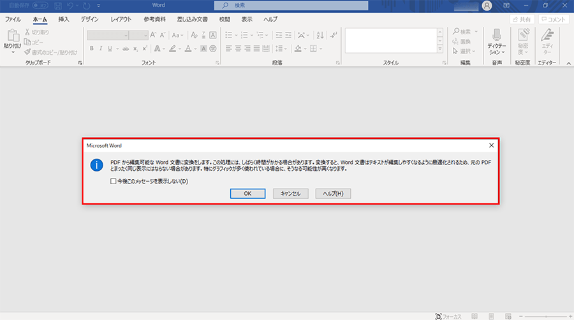Viewport: 574px width, 320px height.
Task: Decrease paragraph indent
Action: (279, 35)
